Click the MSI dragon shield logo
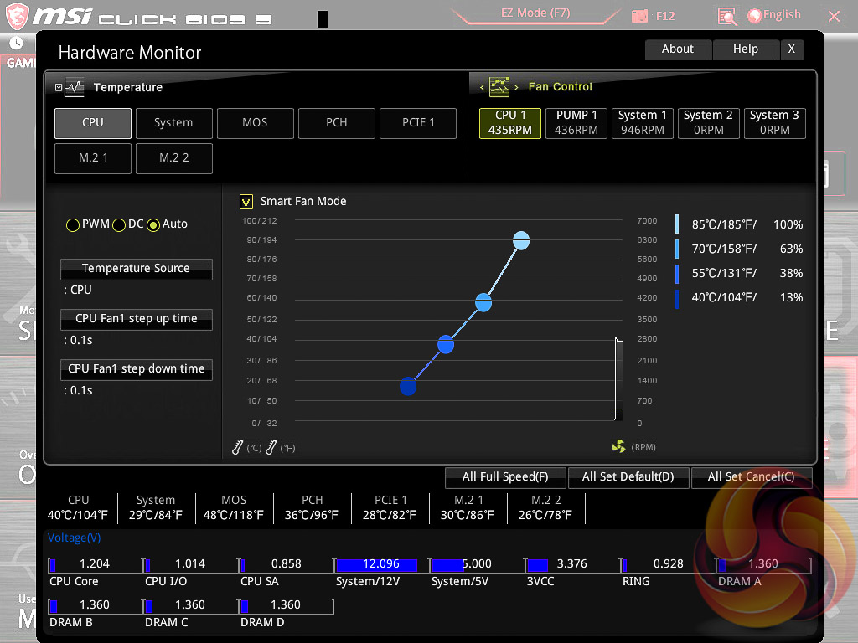The width and height of the screenshot is (858, 643). tap(17, 16)
